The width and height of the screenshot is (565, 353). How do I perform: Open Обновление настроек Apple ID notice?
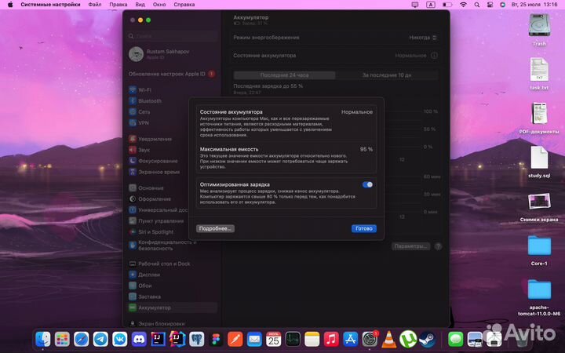(x=172, y=74)
